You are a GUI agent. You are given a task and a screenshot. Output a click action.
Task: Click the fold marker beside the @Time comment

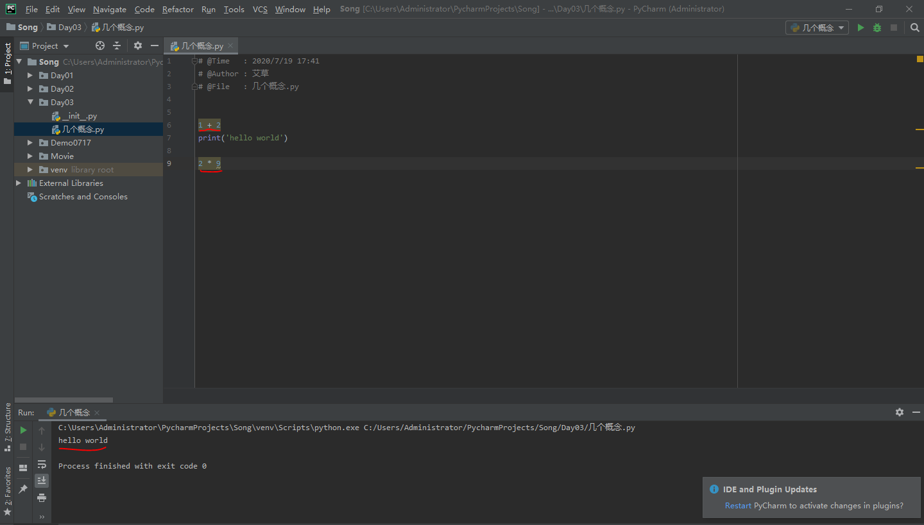click(194, 61)
